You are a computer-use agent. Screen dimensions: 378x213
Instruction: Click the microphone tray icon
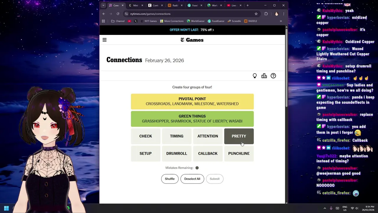[x=331, y=208]
